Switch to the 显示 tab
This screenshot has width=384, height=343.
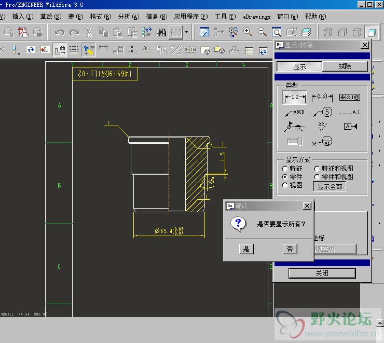(x=299, y=66)
